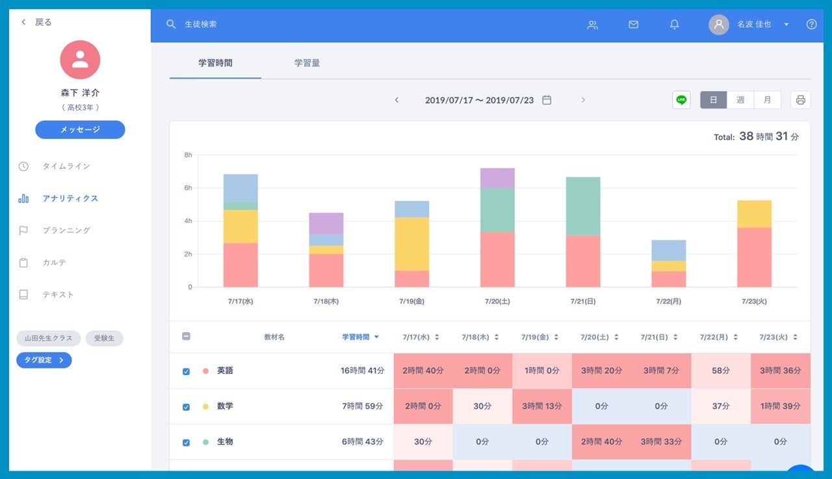Sort by 学習時間 column arrow

coord(376,337)
